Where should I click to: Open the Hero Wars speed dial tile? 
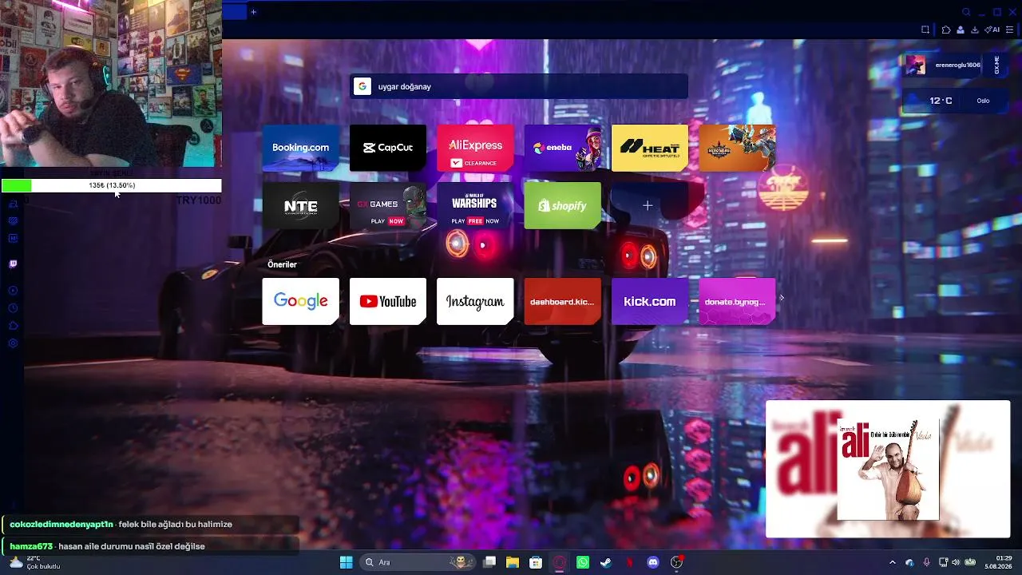click(737, 148)
